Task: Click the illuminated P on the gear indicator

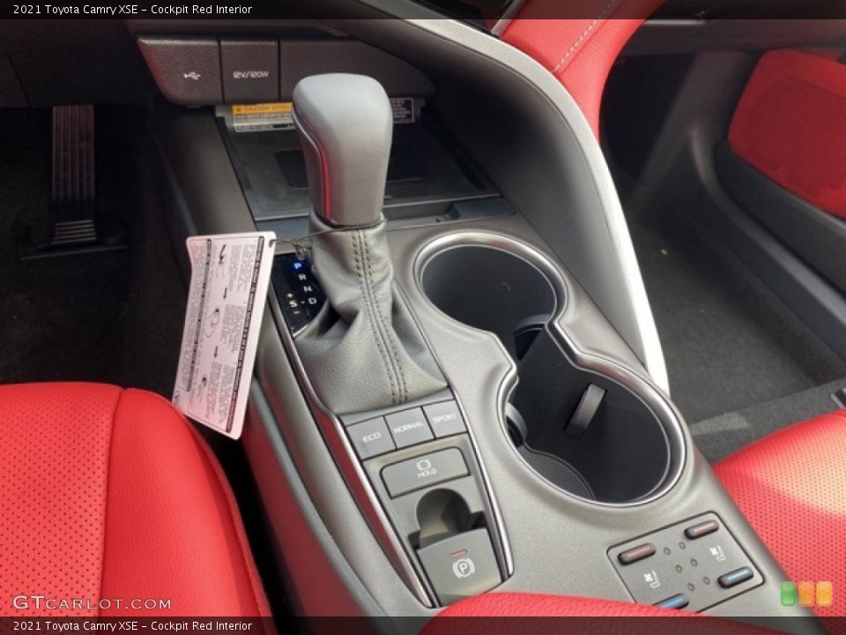Action: click(x=297, y=266)
